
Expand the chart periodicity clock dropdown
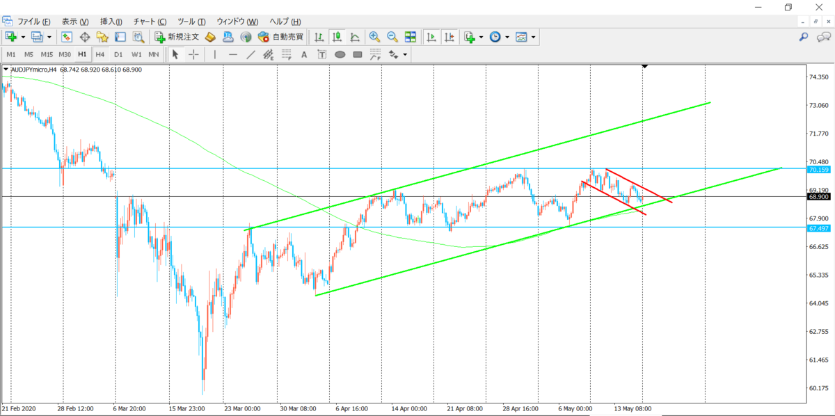pos(507,37)
